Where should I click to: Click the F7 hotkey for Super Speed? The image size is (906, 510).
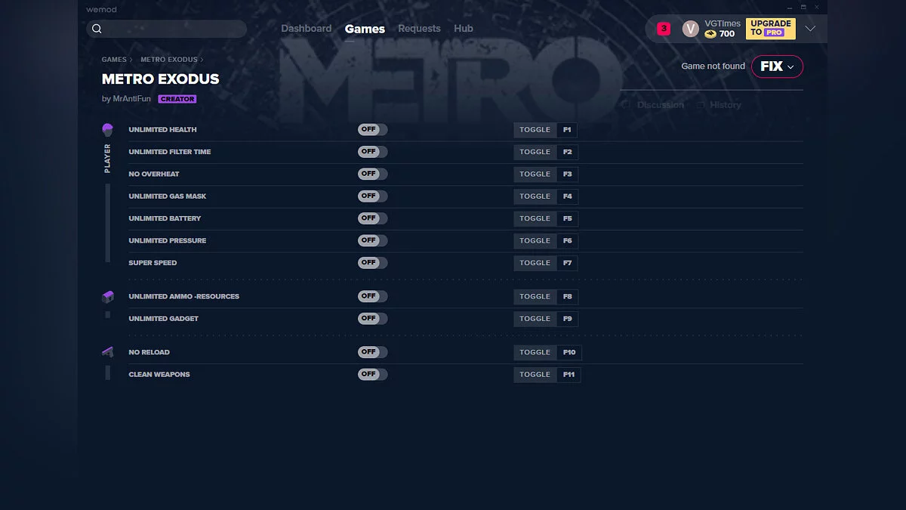[567, 263]
